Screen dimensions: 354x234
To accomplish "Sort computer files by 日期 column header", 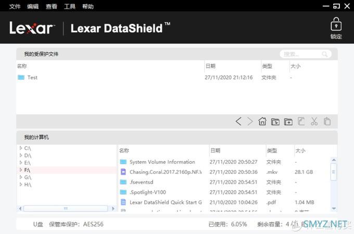I will [x=215, y=150].
